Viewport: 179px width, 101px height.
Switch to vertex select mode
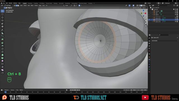pos(15,6)
